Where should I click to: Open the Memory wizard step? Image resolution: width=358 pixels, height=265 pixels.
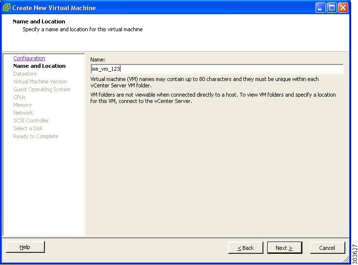tap(22, 105)
